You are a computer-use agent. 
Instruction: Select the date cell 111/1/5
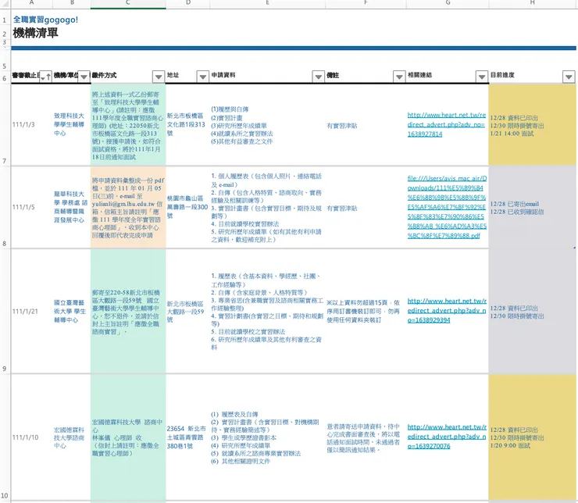[x=32, y=208]
